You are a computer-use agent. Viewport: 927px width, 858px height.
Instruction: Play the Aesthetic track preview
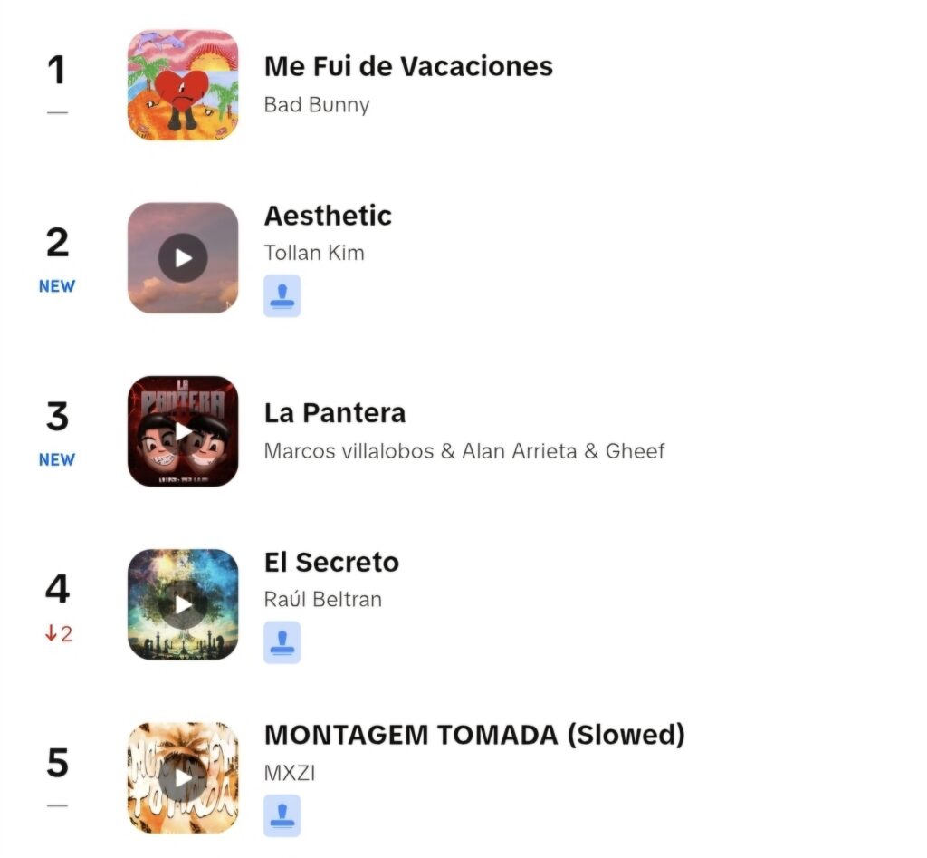tap(183, 258)
